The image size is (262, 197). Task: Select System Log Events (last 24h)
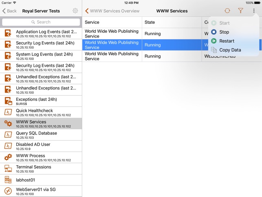click(x=41, y=56)
